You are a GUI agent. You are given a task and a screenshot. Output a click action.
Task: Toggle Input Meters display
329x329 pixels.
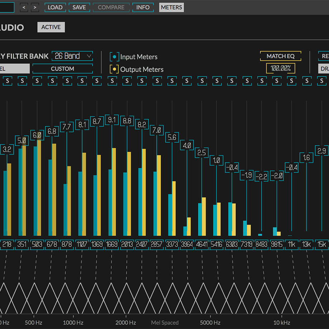(114, 56)
